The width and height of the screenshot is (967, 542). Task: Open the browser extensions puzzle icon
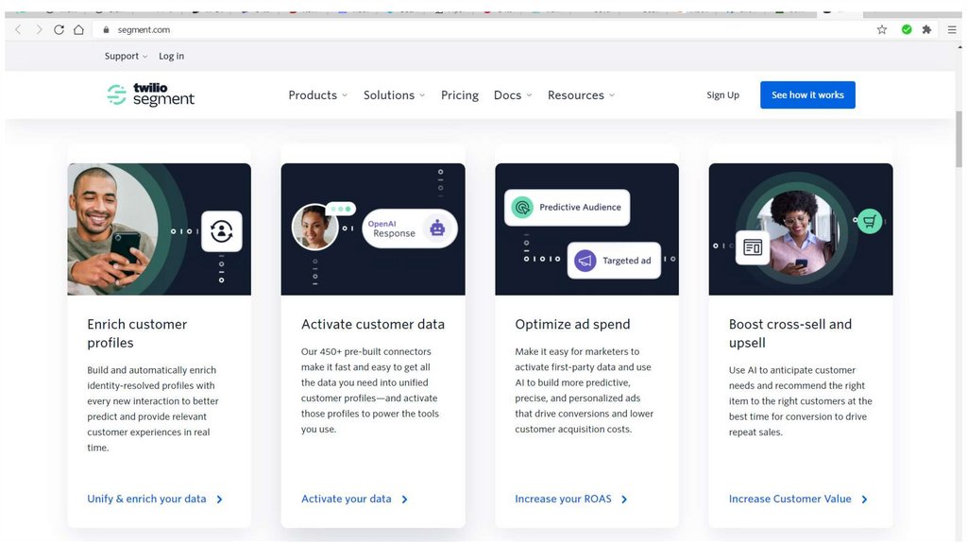click(x=926, y=29)
